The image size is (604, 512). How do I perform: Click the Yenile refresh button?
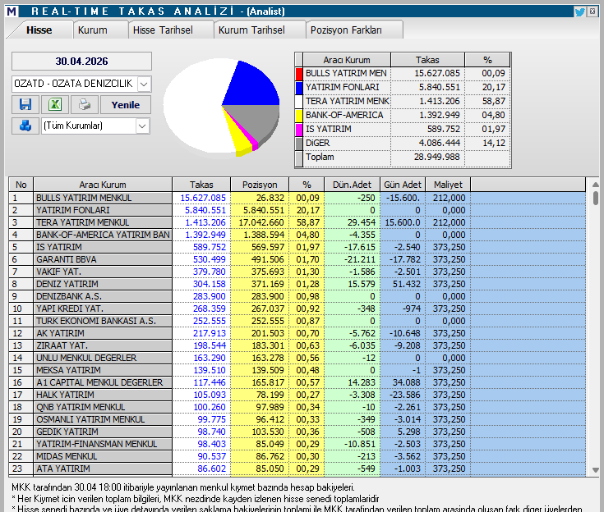pyautogui.click(x=126, y=105)
